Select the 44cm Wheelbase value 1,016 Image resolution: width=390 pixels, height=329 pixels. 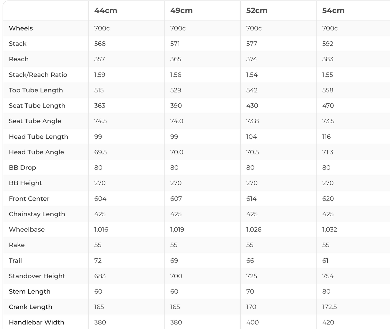pos(101,229)
